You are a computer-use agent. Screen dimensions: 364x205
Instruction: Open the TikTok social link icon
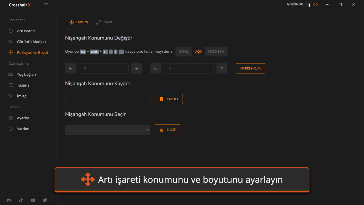pyautogui.click(x=21, y=200)
